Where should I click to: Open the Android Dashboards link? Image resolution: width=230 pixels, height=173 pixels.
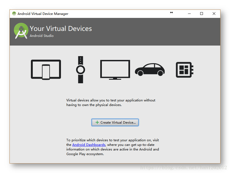[89, 145]
